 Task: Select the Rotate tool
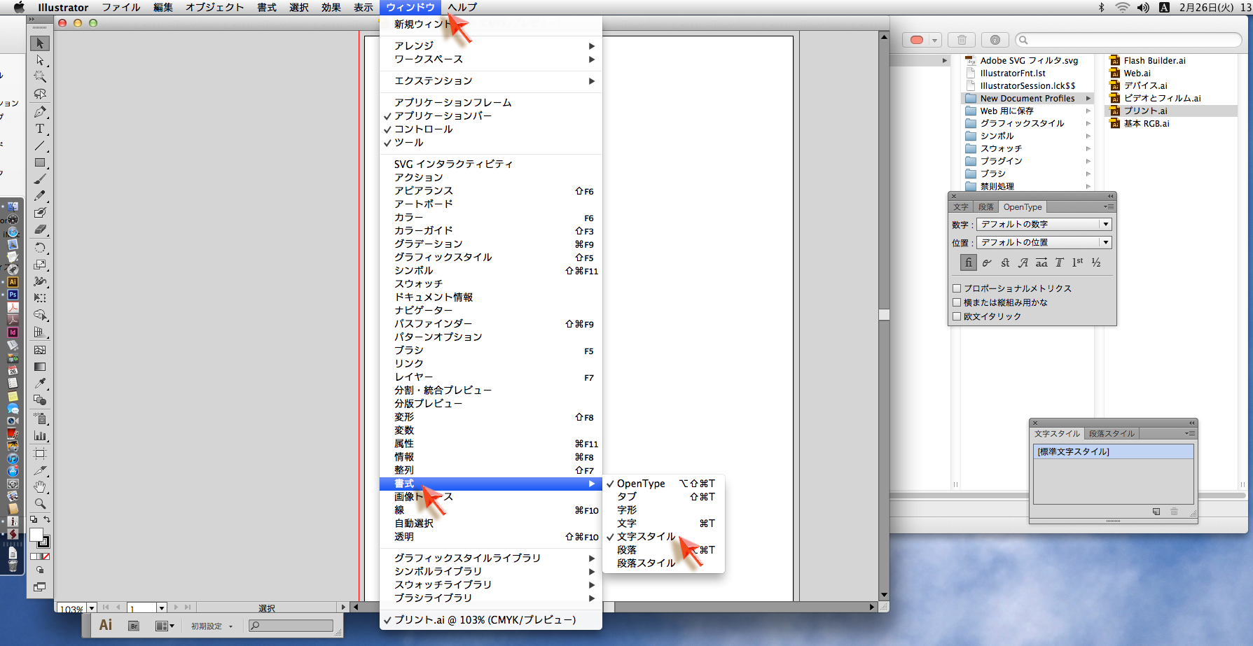click(x=40, y=248)
